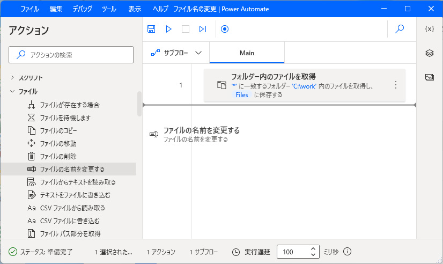Viewport: 443px width, 264px height.
Task: Click the execution delay value field
Action: (x=293, y=252)
